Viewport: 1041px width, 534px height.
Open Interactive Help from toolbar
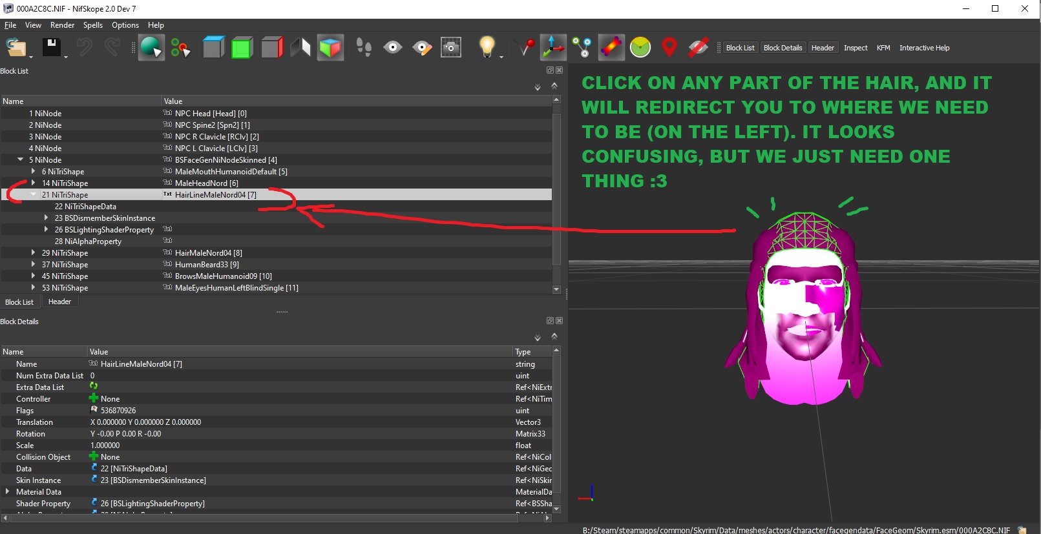[x=924, y=48]
